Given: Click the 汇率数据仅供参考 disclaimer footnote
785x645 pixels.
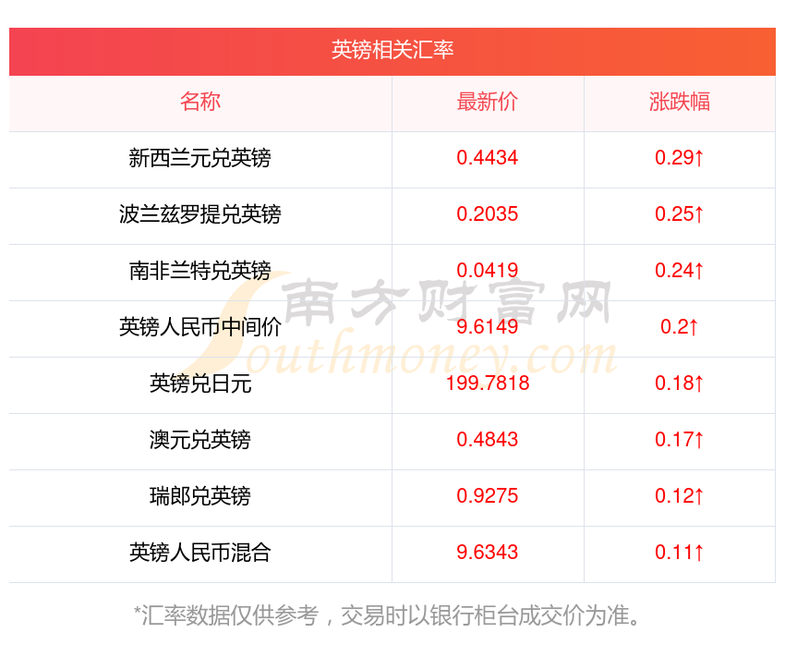Looking at the screenshot, I should click(x=388, y=615).
